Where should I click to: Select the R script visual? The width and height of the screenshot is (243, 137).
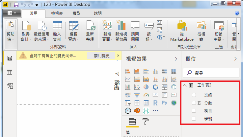tap(155, 103)
